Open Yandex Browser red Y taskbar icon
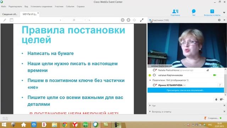 pyautogui.click(x=75, y=125)
